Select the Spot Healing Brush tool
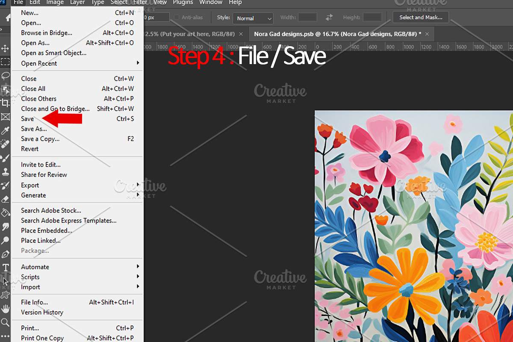This screenshot has height=342, width=513. tap(5, 144)
